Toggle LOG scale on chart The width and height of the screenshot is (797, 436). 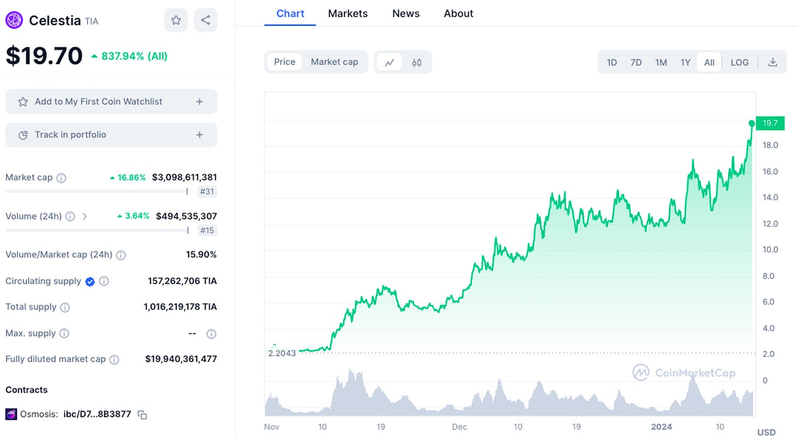740,62
